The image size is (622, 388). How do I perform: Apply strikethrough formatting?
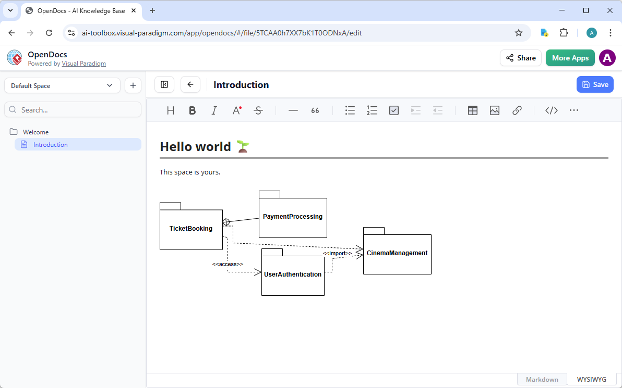258,110
